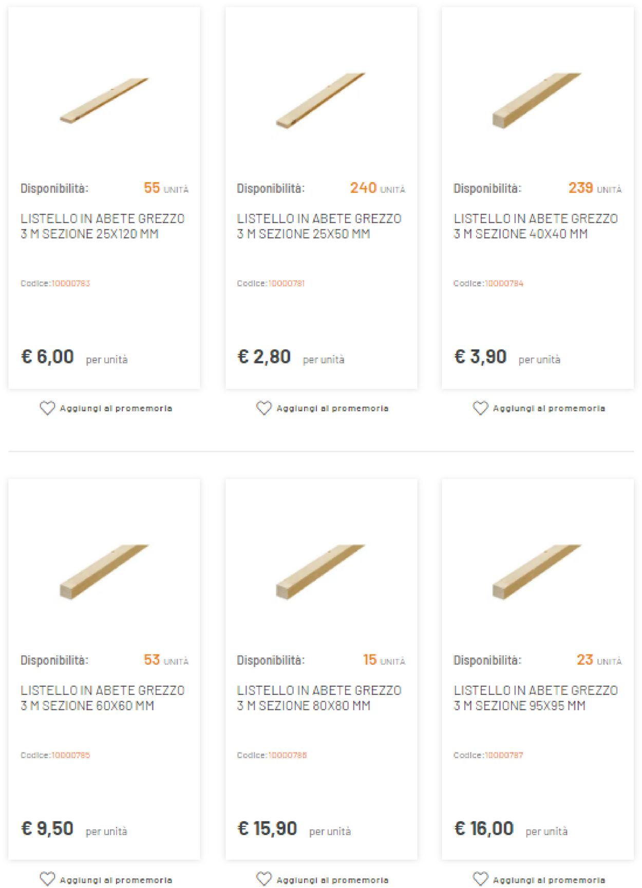Click heart icon for 40X40 MM listello

(x=480, y=408)
